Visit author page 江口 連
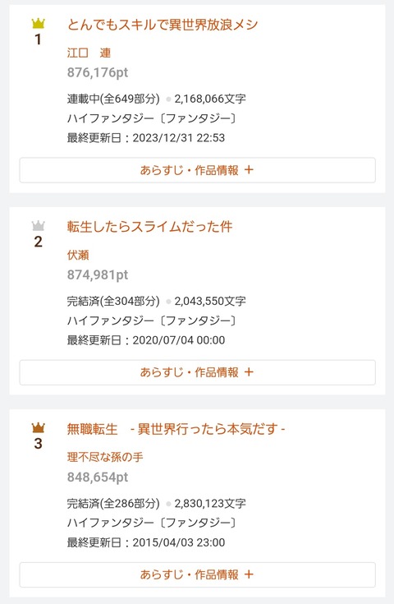This screenshot has height=604, width=394. click(89, 53)
